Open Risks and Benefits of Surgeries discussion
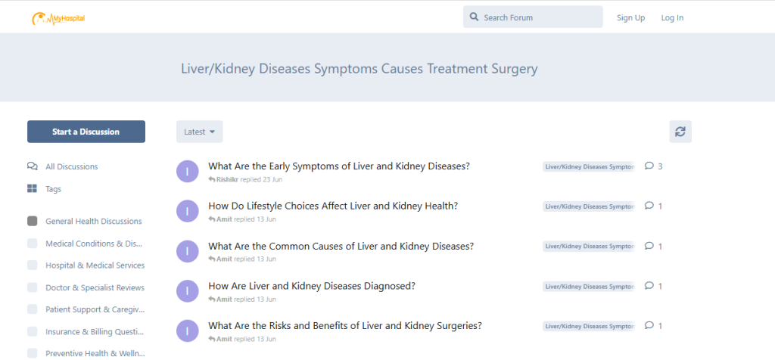The width and height of the screenshot is (775, 360). click(345, 326)
